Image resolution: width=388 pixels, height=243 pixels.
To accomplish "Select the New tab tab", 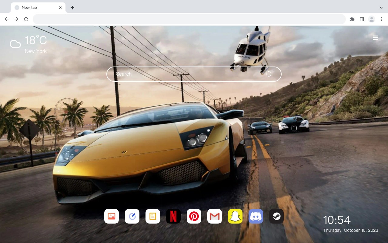I will point(38,8).
